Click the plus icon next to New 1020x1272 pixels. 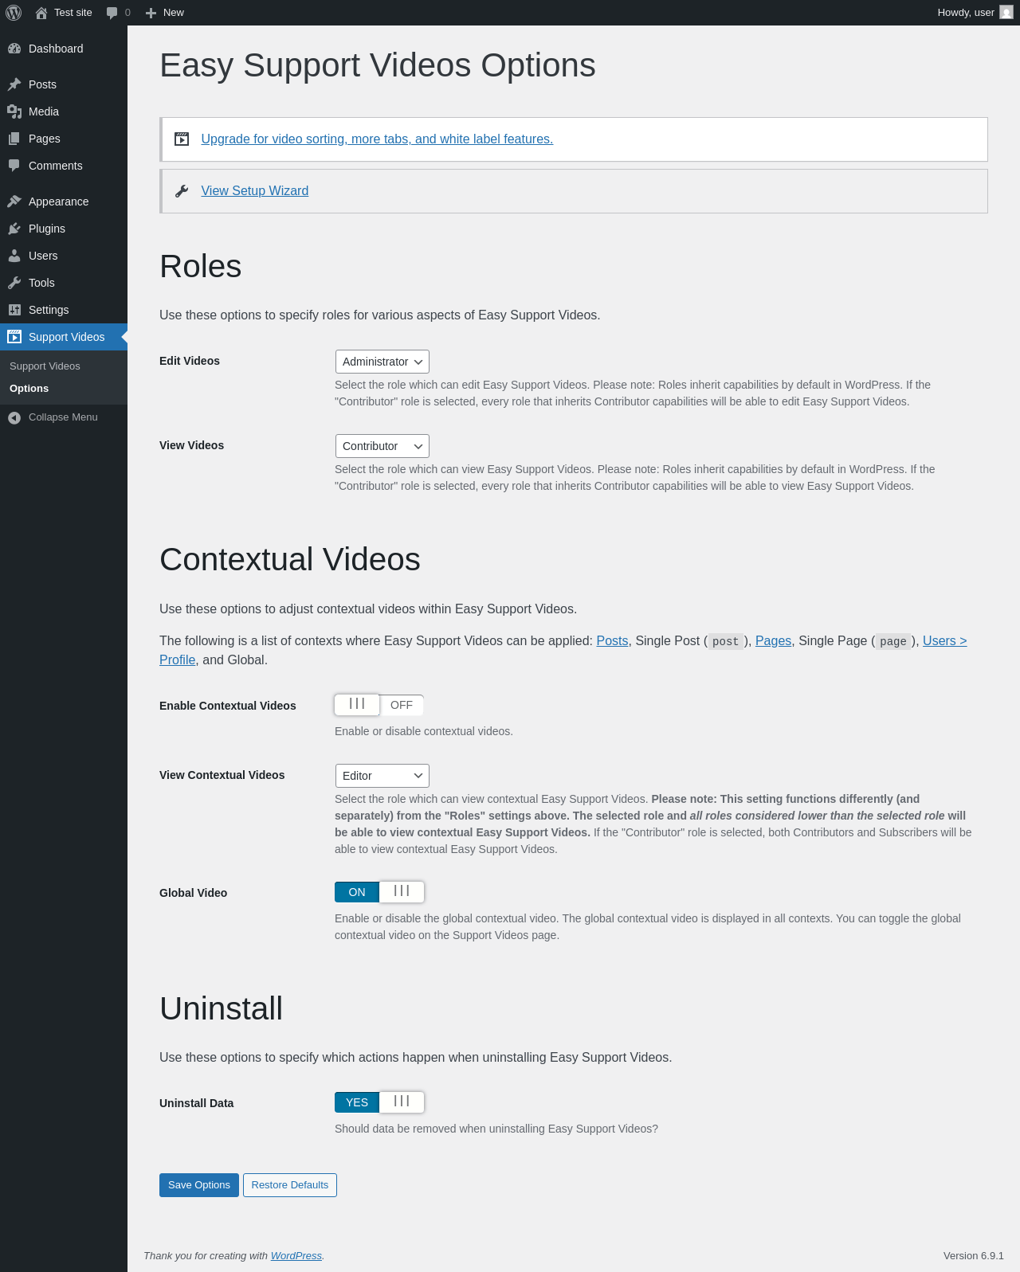pos(151,13)
